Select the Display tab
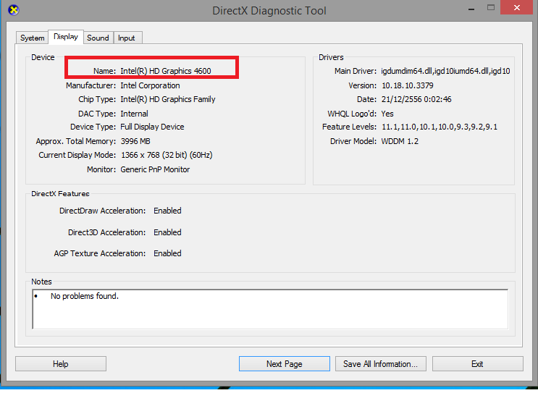 66,37
